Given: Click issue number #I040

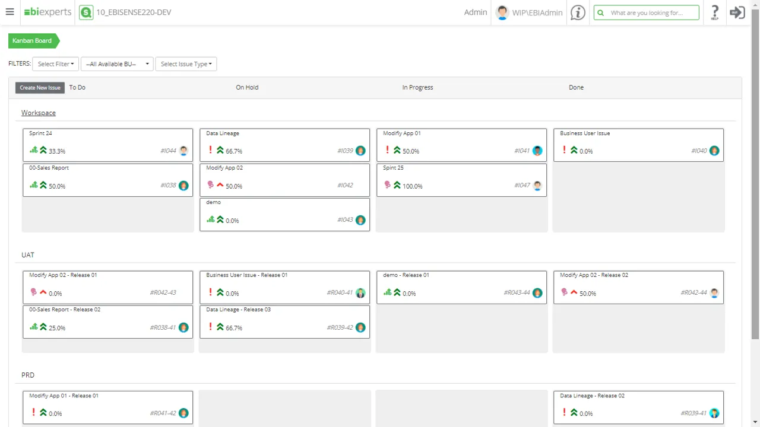Looking at the screenshot, I should tap(699, 151).
